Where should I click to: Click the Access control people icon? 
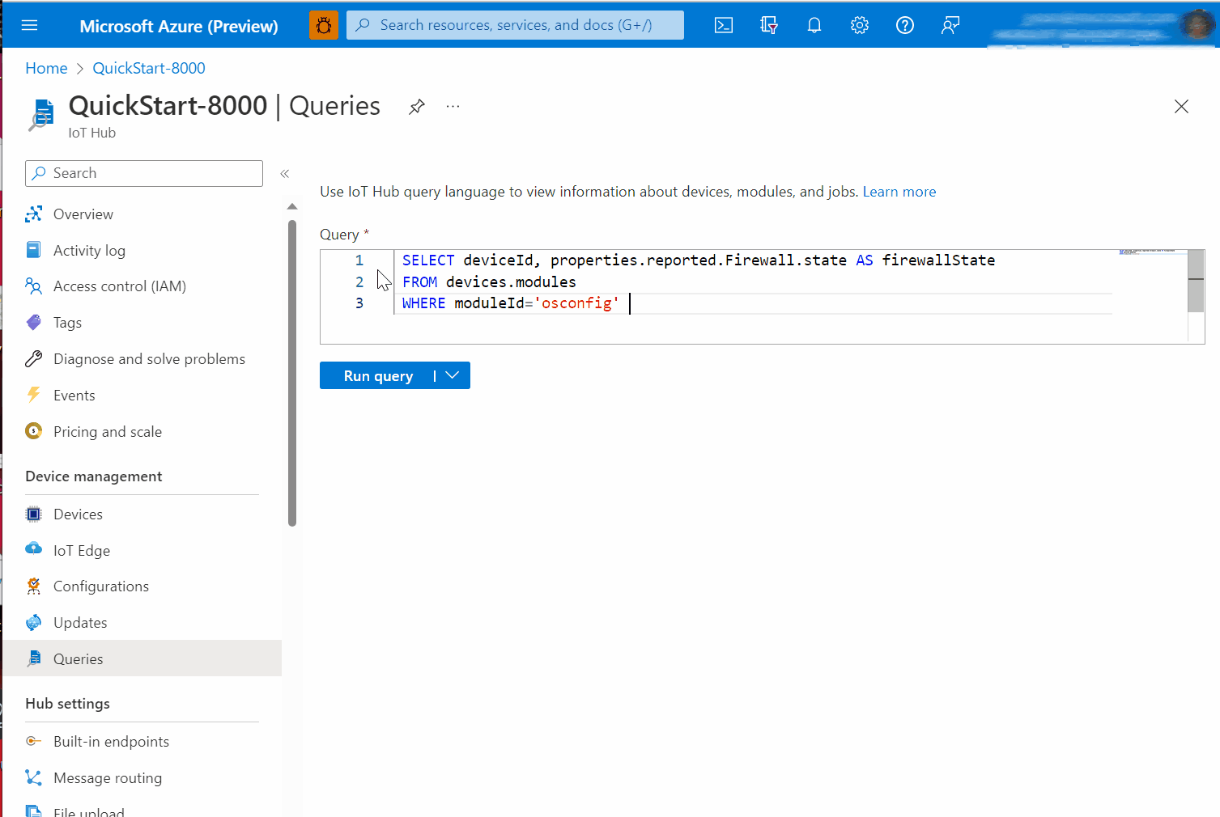33,286
